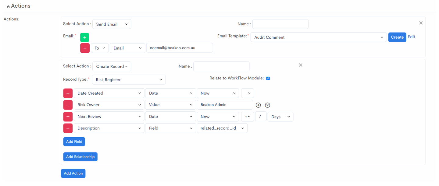Click the Beakon Admin value field
Image resolution: width=439 pixels, height=186 pixels.
pyautogui.click(x=225, y=105)
